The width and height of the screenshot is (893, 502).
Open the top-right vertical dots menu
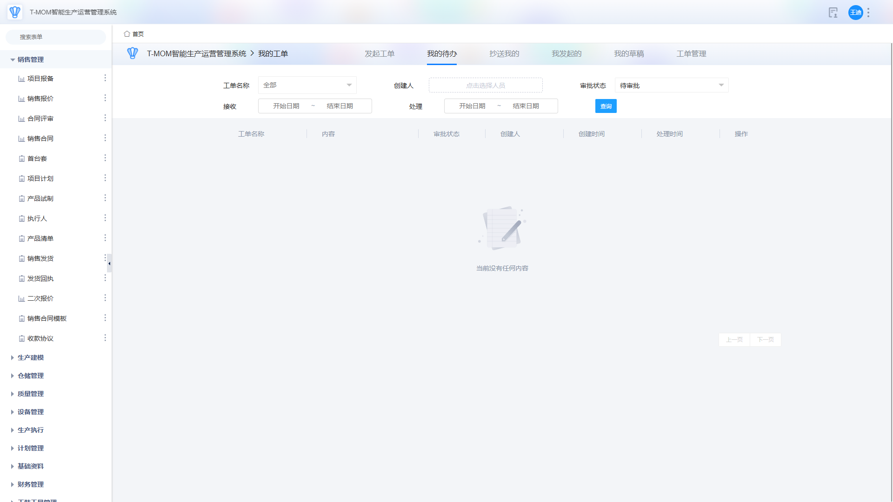[x=868, y=13]
